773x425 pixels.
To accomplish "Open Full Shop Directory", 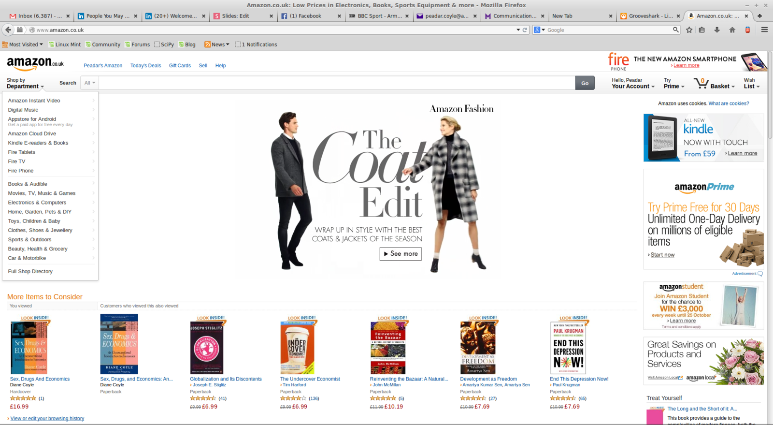I will [x=30, y=271].
